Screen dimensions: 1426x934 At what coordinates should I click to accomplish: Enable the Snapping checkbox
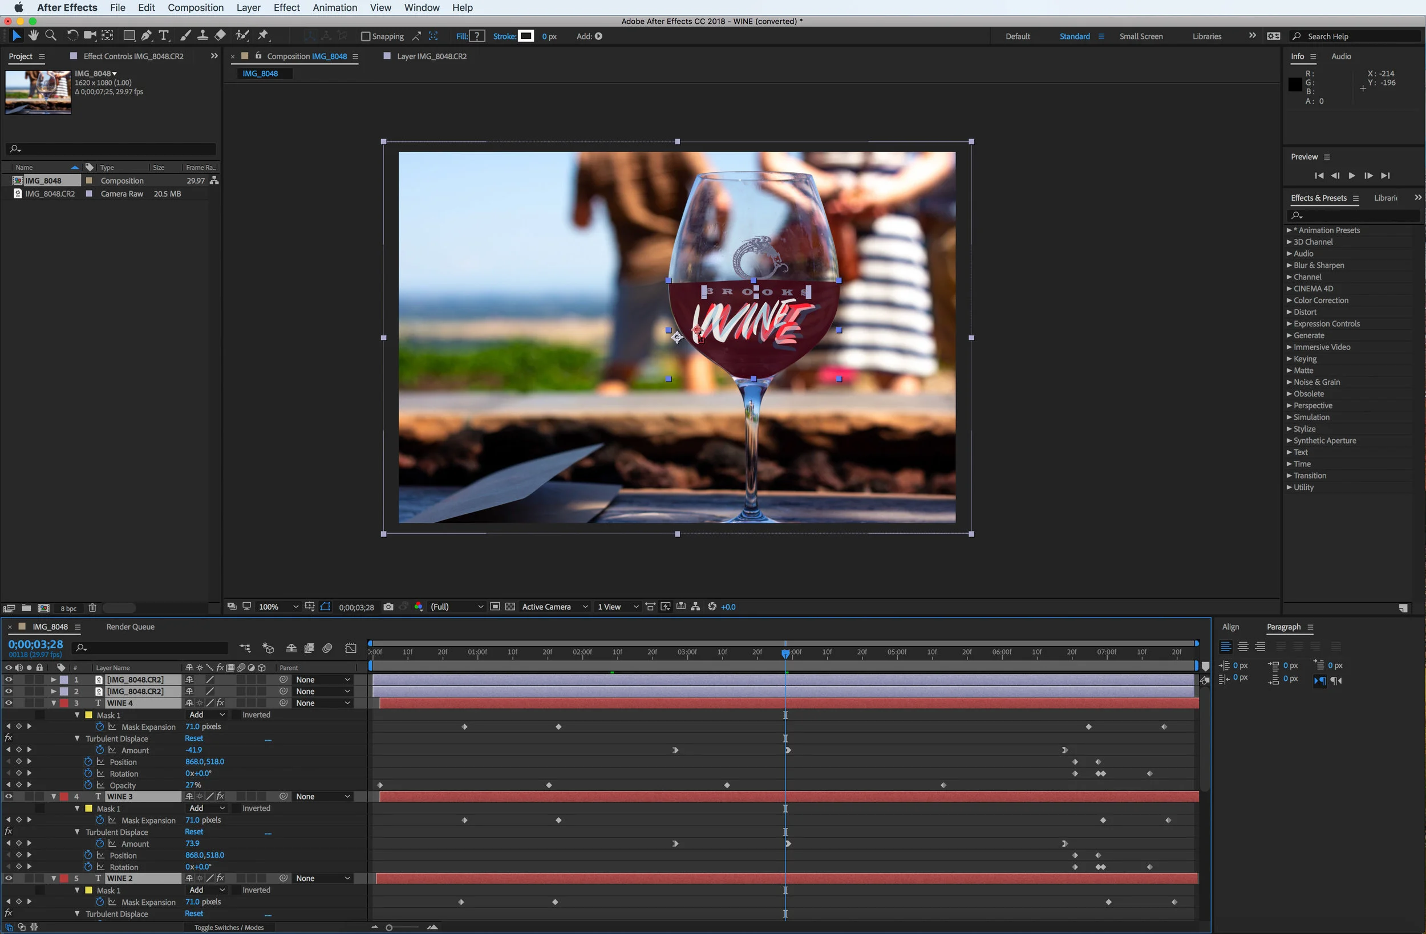coord(366,36)
